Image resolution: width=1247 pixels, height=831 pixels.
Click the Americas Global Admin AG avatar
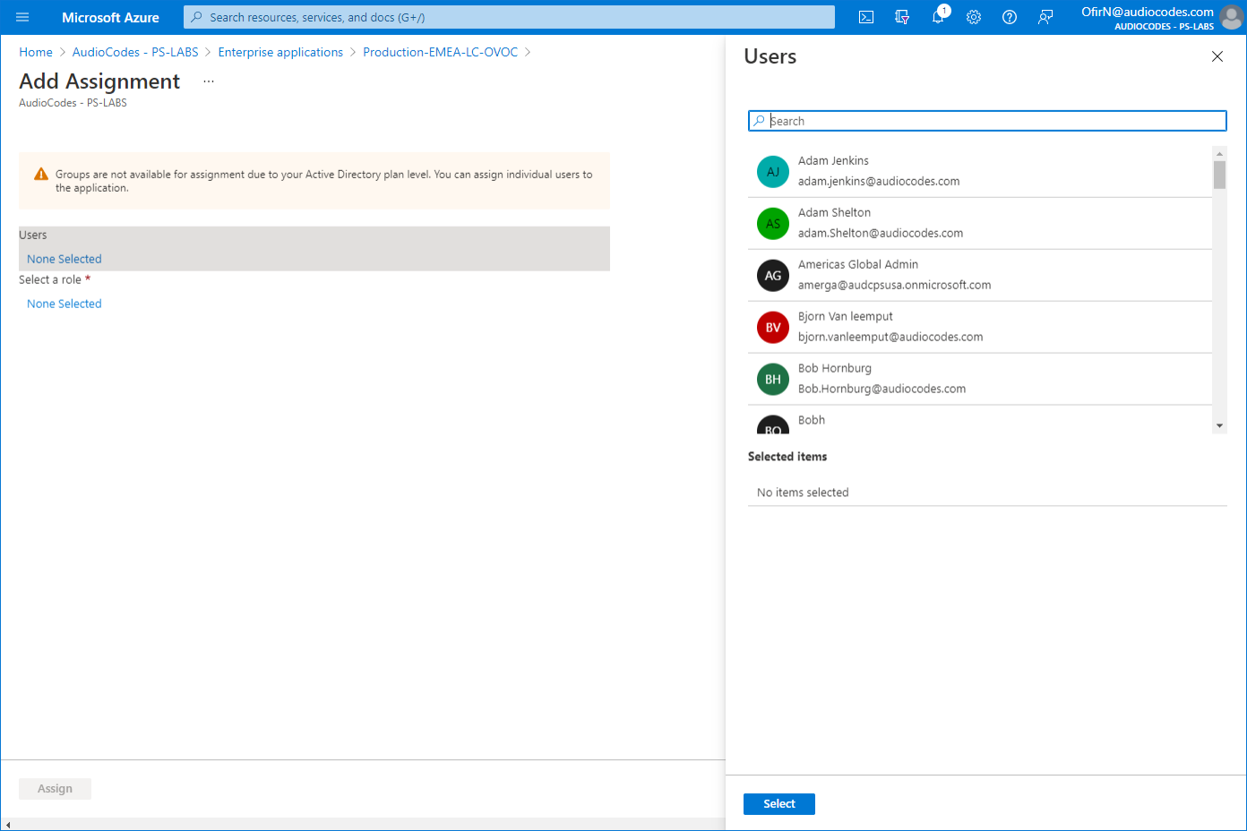coord(773,276)
